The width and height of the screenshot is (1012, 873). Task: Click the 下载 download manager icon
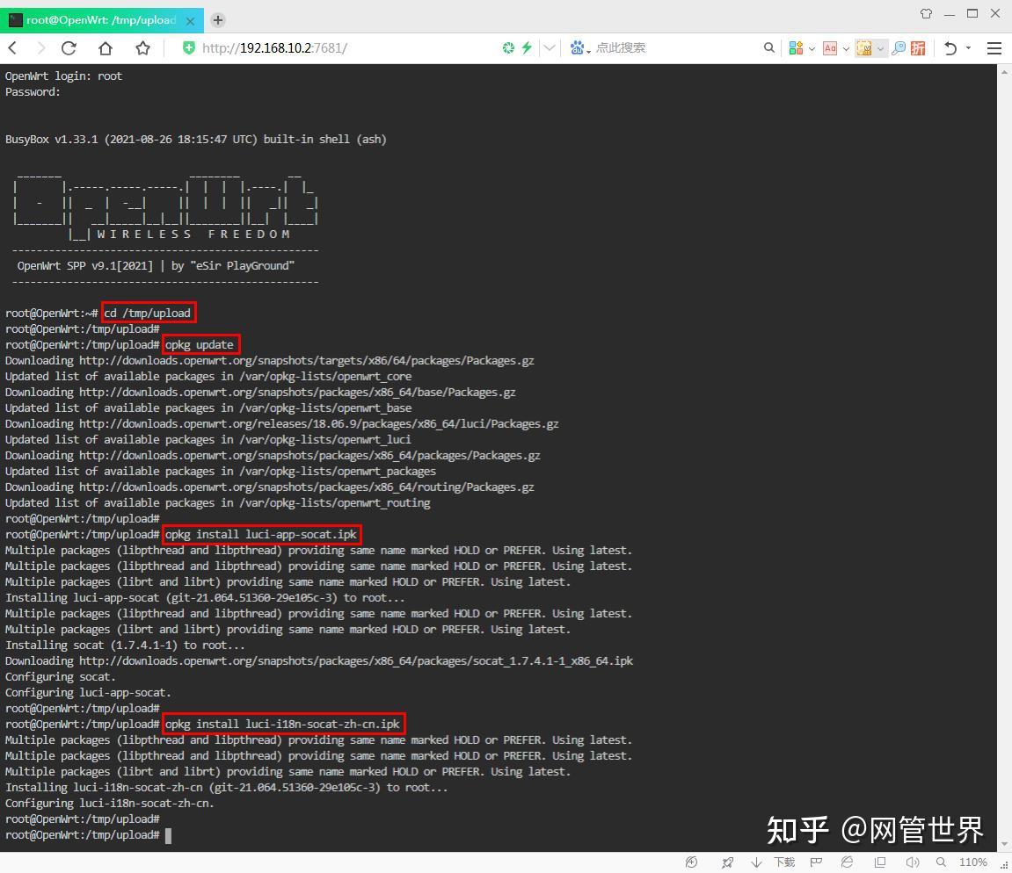point(784,862)
